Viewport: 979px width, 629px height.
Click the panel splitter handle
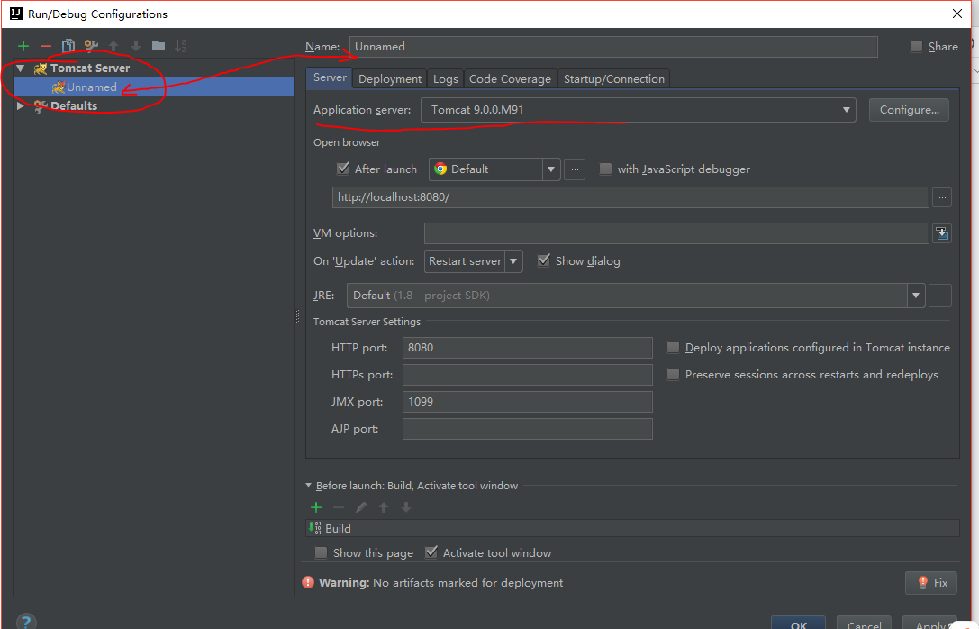click(x=298, y=316)
